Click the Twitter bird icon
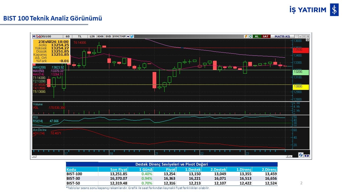This screenshot has height=192, width=342. point(132,37)
